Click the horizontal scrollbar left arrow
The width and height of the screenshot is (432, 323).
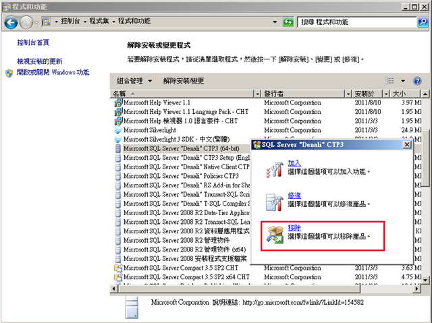click(x=114, y=289)
